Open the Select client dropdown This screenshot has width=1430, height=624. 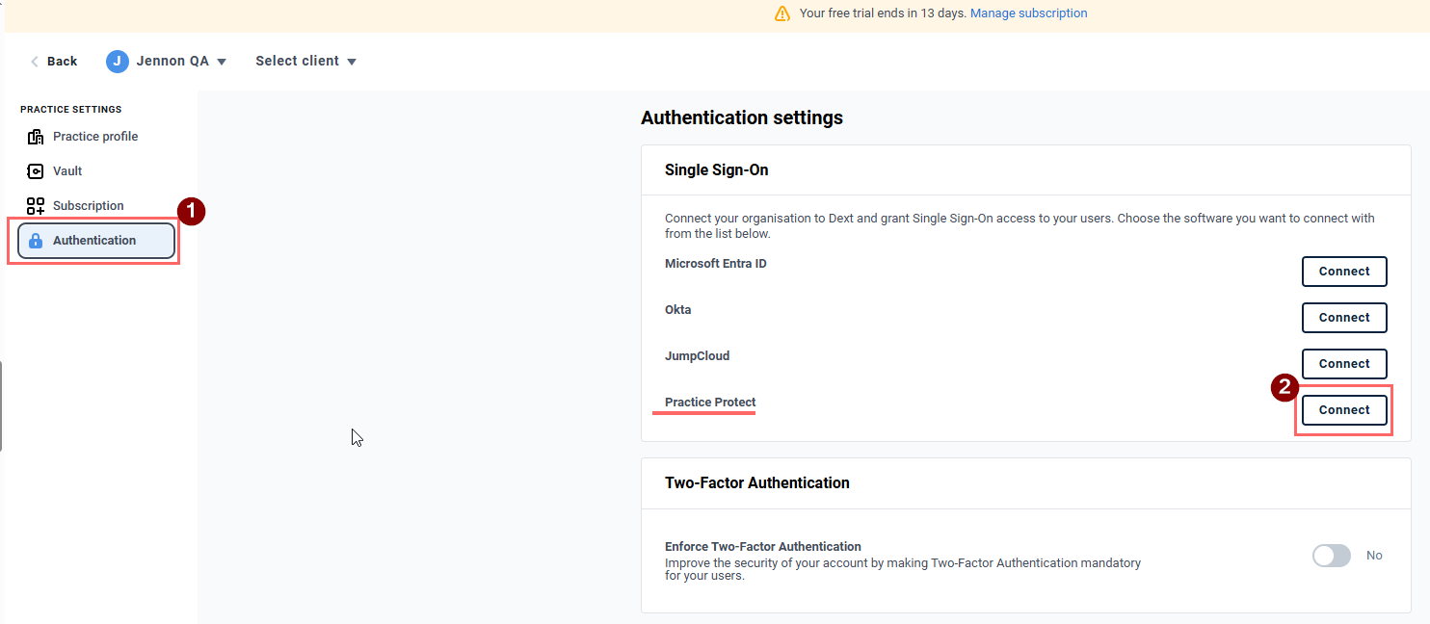coord(305,61)
